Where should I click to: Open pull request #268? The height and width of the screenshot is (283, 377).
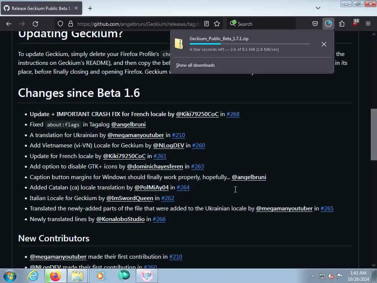233,114
